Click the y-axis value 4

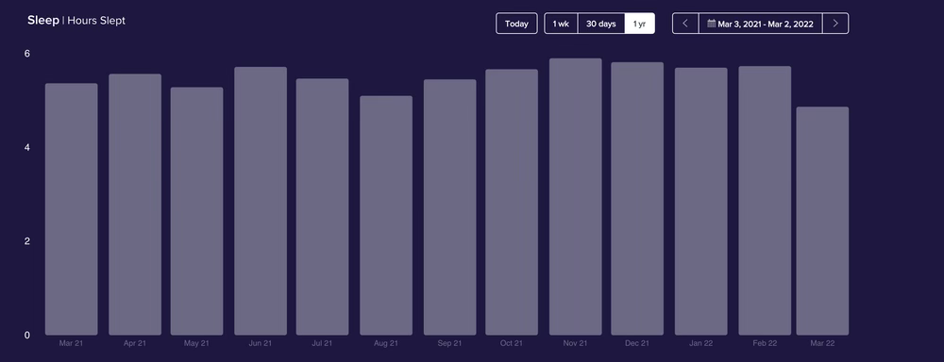click(27, 147)
